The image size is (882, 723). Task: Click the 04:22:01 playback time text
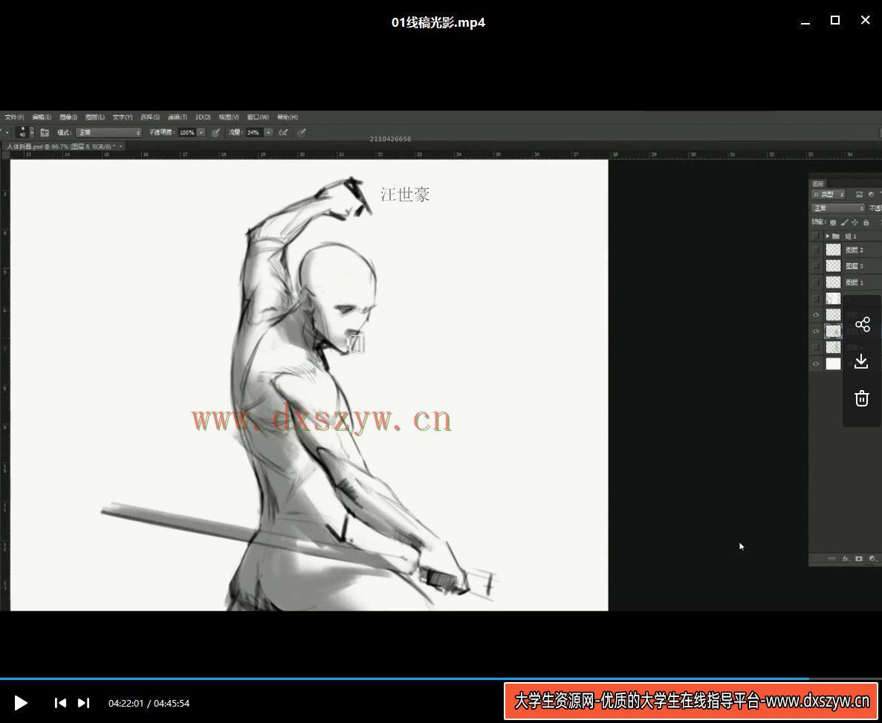126,703
